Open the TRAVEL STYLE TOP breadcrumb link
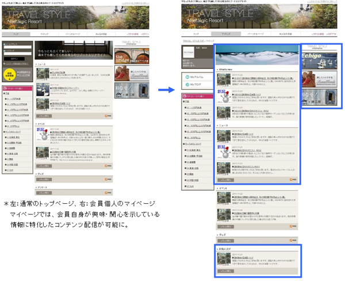 pyautogui.click(x=193, y=41)
